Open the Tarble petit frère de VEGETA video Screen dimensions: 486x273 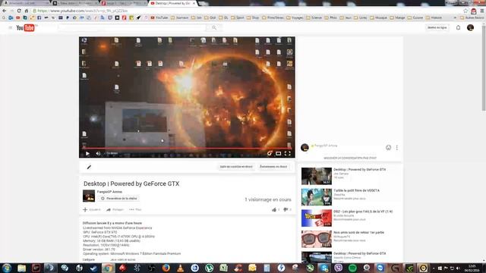[356, 190]
